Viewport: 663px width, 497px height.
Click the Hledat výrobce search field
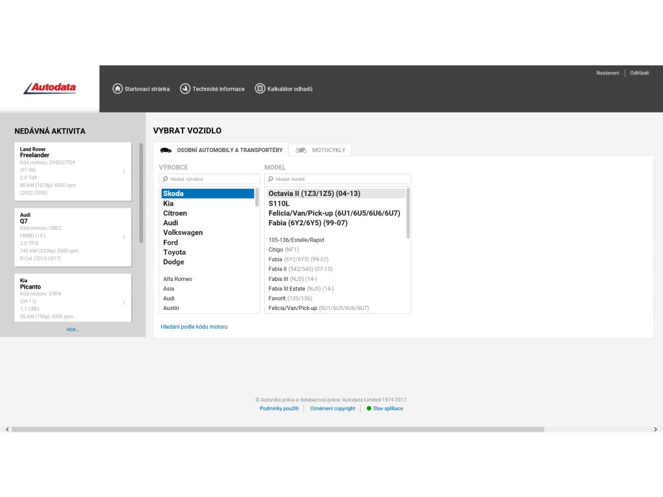click(x=210, y=179)
